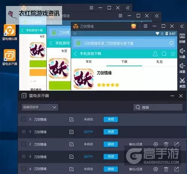Click the 刀剑情缘 game title text in the front window

pyautogui.click(x=104, y=73)
